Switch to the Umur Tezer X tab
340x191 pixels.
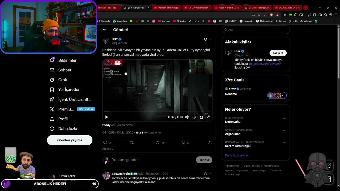coord(257,8)
